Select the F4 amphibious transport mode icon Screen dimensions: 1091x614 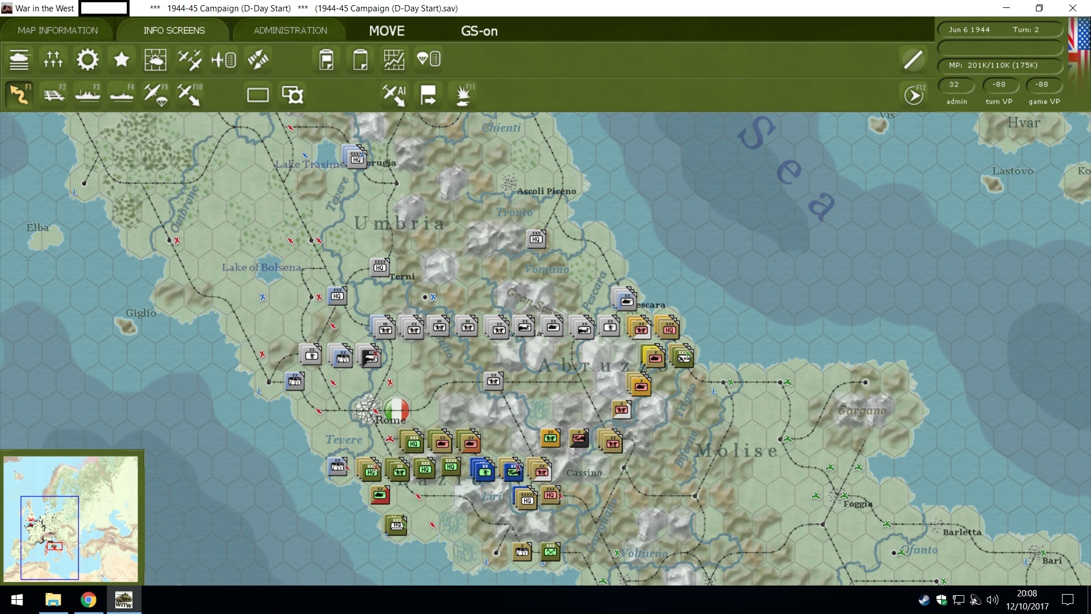[x=122, y=94]
